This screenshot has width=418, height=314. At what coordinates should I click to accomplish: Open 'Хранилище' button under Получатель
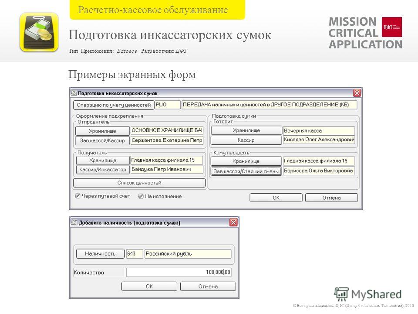pyautogui.click(x=103, y=160)
